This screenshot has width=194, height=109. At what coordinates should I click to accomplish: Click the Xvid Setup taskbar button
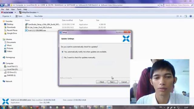(x=109, y=107)
